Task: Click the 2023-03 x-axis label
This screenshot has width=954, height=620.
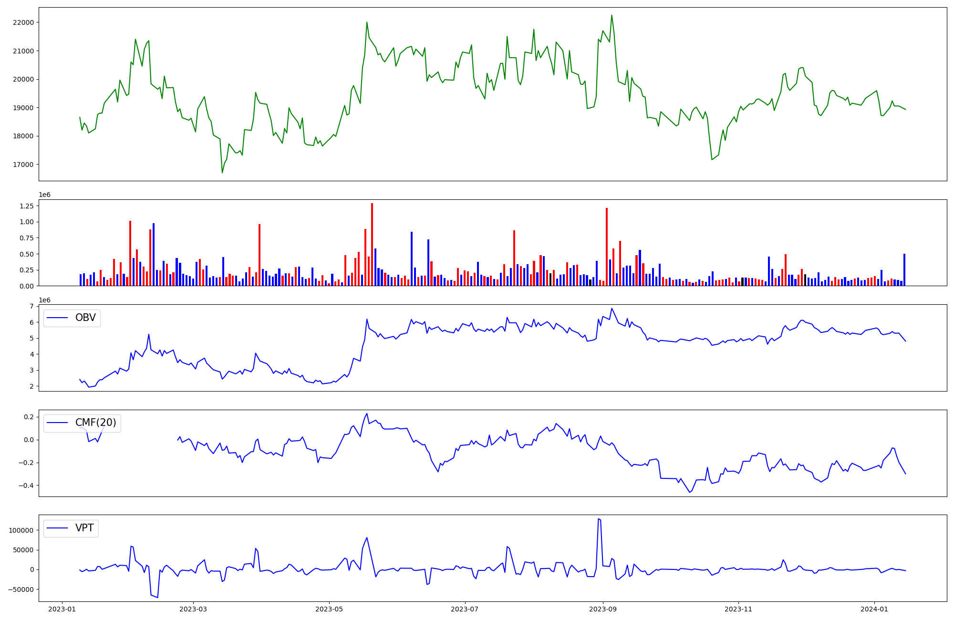Action: pos(193,609)
